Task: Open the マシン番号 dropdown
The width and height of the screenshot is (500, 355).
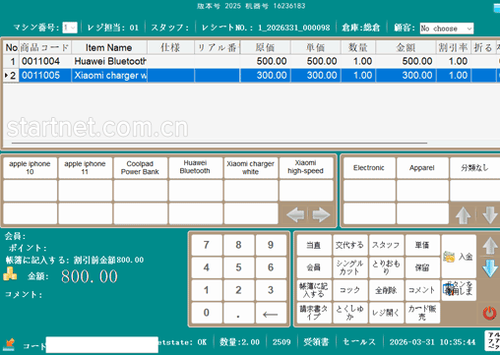Action: 70,28
